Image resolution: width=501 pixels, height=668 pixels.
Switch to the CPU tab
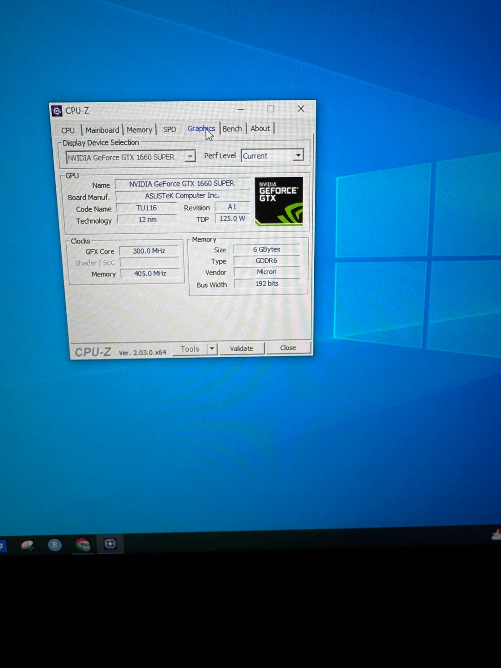68,130
